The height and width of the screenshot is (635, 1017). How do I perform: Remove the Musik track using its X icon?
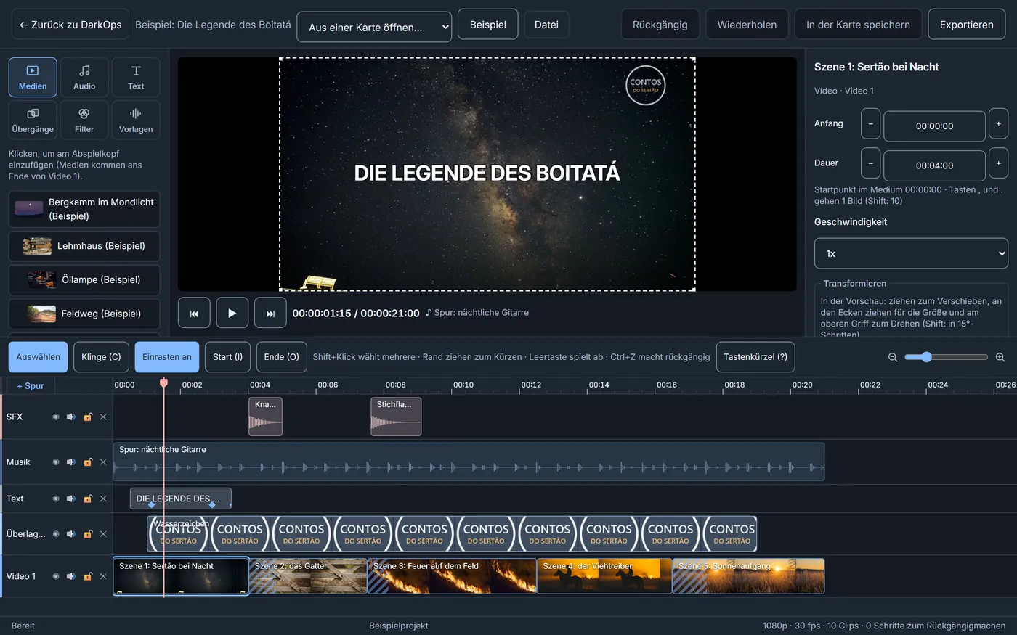tap(103, 462)
